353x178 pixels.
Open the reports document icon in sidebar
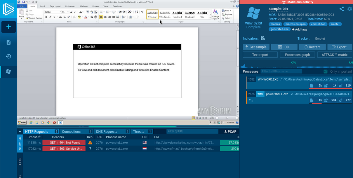[x=8, y=43]
